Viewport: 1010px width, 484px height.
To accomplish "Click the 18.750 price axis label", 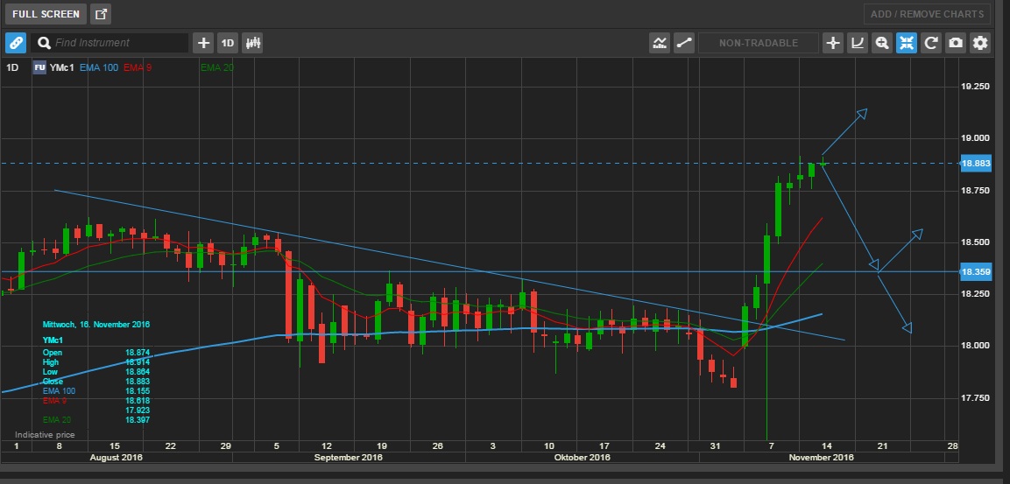I will pyautogui.click(x=975, y=191).
